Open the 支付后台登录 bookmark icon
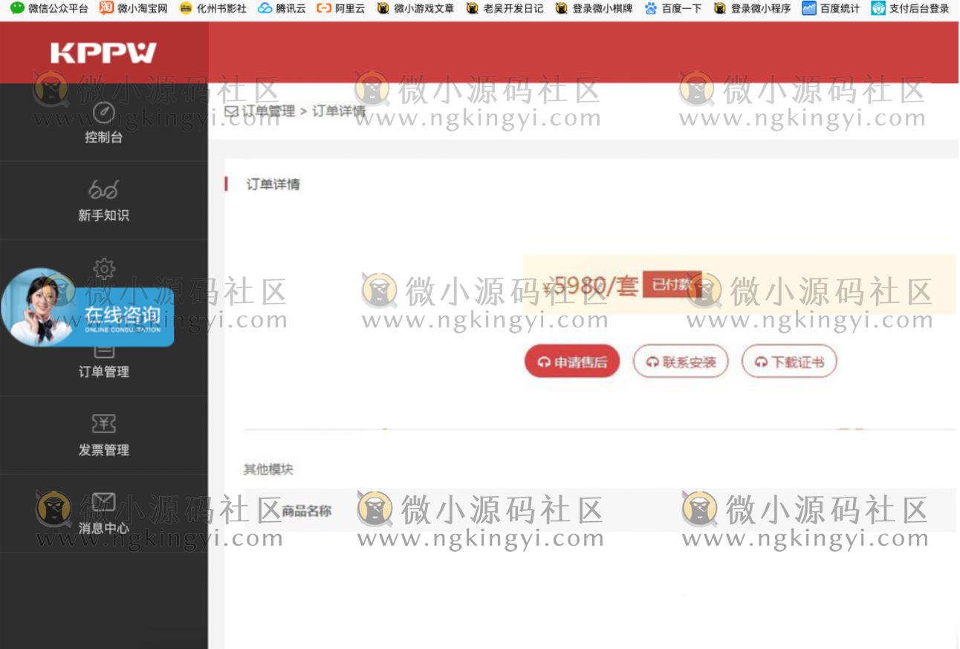 pyautogui.click(x=877, y=9)
